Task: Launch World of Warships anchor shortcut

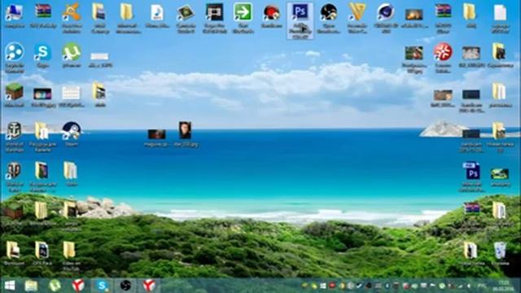Action: pos(15,136)
